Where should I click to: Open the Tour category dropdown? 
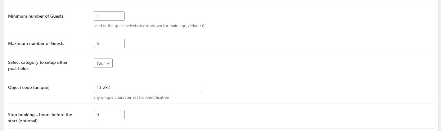(103, 63)
